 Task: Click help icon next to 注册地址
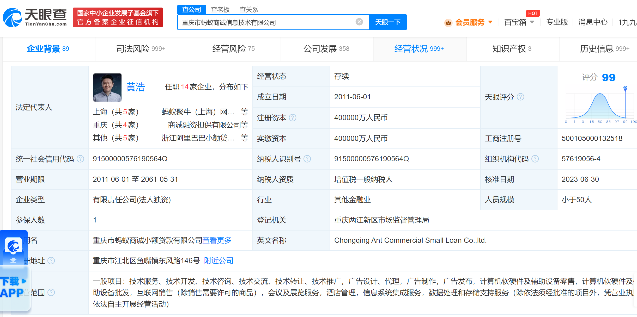coord(51,260)
